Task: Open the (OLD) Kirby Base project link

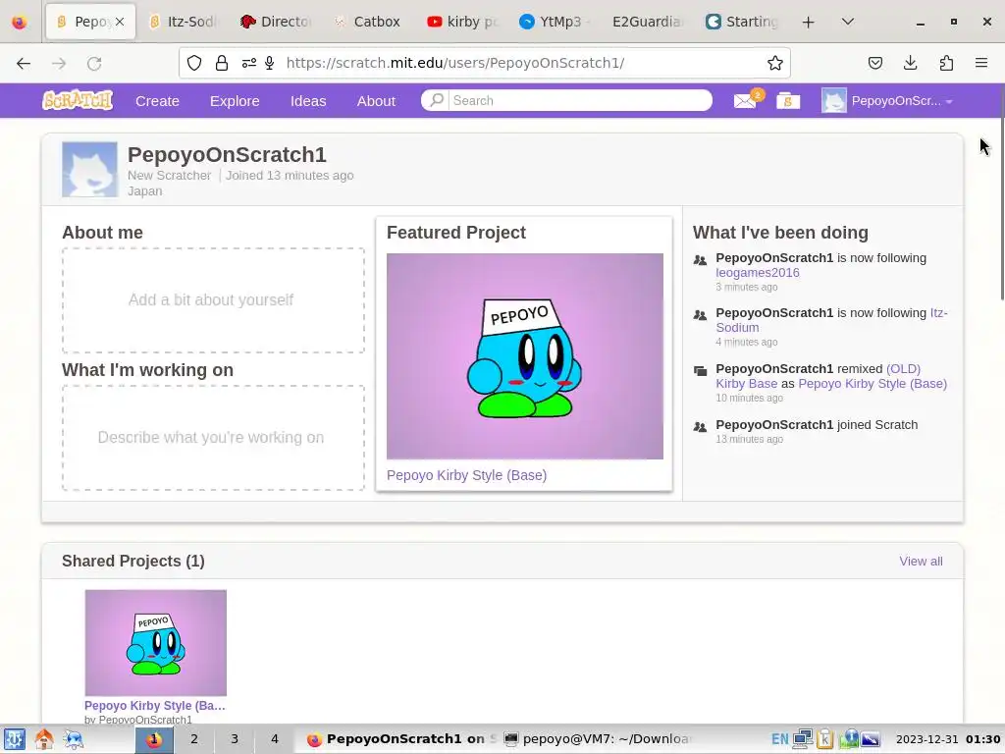Action: 818,376
